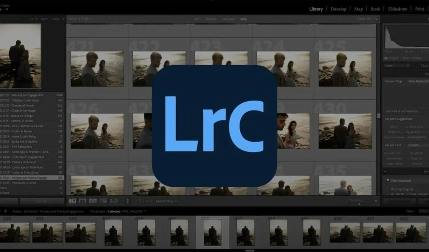Screen dimensions: 429x252
Task: Open the Map module tab
Action: click(359, 9)
